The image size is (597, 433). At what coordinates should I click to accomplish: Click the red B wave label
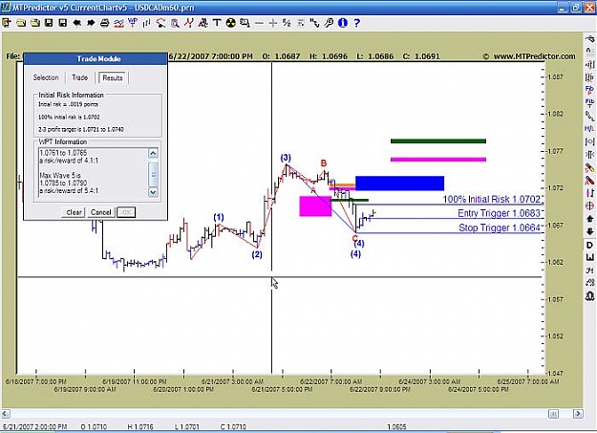click(x=323, y=163)
